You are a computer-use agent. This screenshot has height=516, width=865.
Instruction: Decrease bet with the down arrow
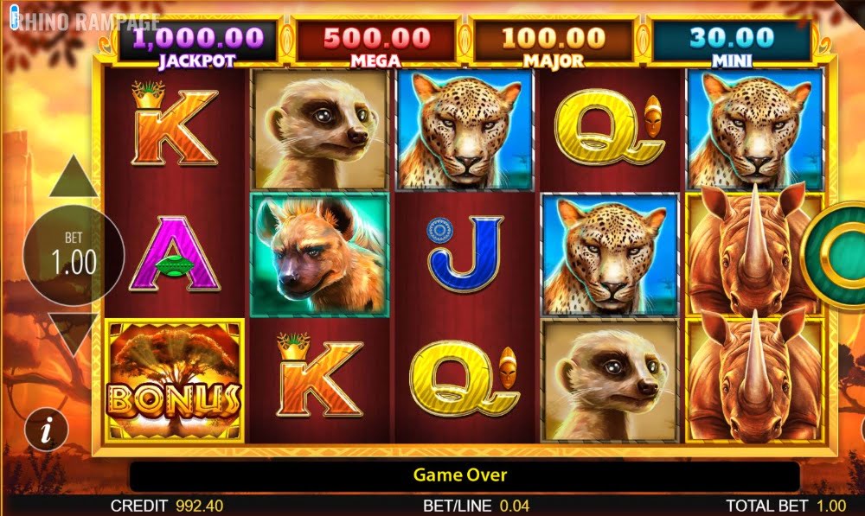point(74,334)
